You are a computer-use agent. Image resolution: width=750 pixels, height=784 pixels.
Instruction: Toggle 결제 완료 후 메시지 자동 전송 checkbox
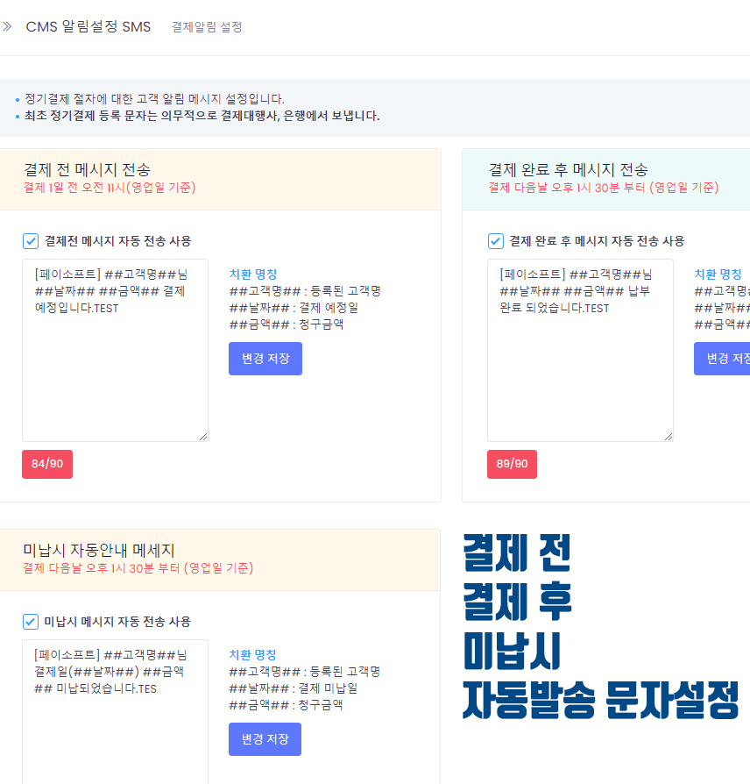point(496,241)
